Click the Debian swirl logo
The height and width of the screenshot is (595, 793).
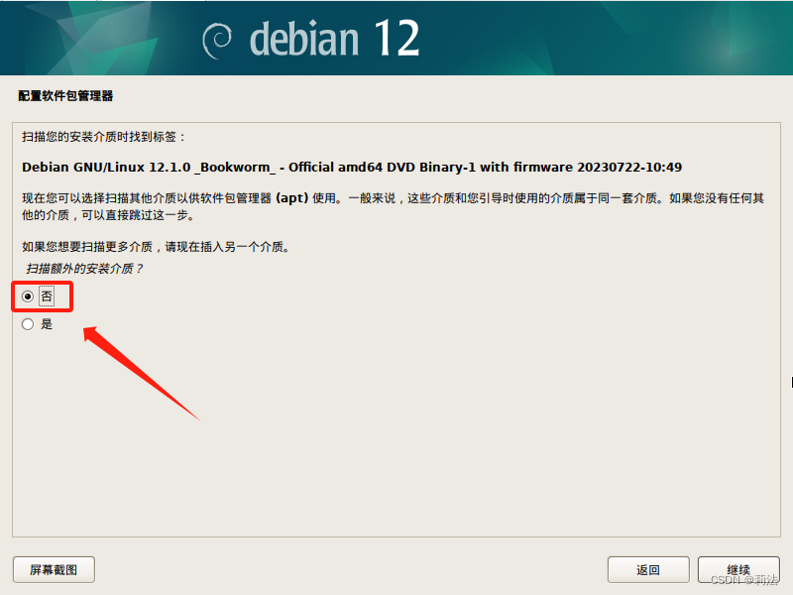(x=217, y=41)
